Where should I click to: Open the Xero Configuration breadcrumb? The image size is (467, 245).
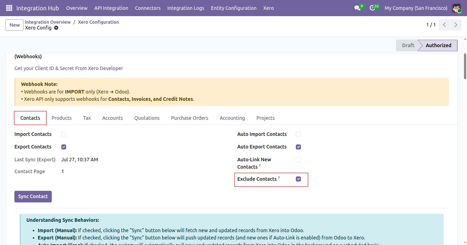[98, 22]
